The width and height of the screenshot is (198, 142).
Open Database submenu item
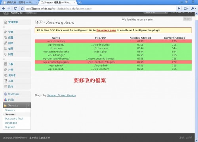(11, 123)
